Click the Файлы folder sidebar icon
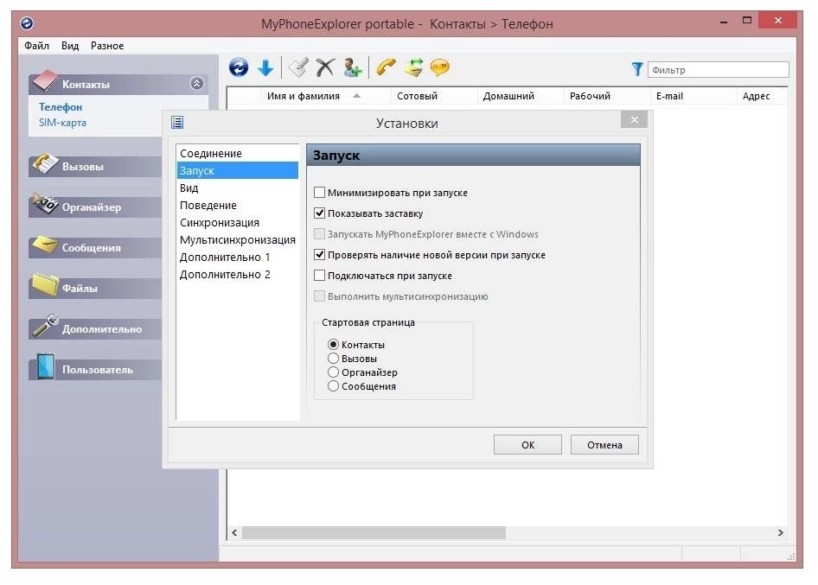The width and height of the screenshot is (818, 585). click(45, 284)
